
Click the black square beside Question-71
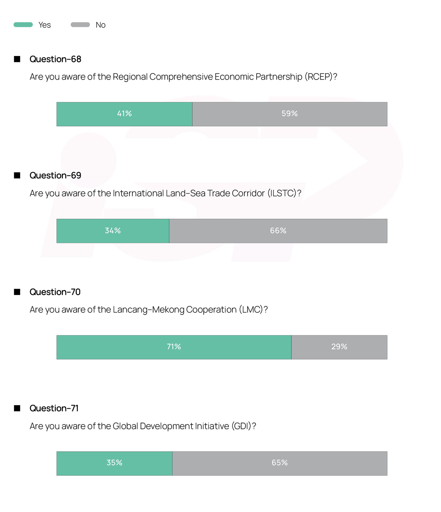(17, 408)
